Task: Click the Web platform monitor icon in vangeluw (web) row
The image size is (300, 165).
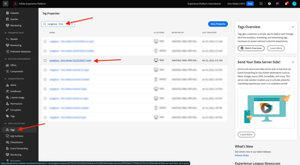Action: (156, 61)
